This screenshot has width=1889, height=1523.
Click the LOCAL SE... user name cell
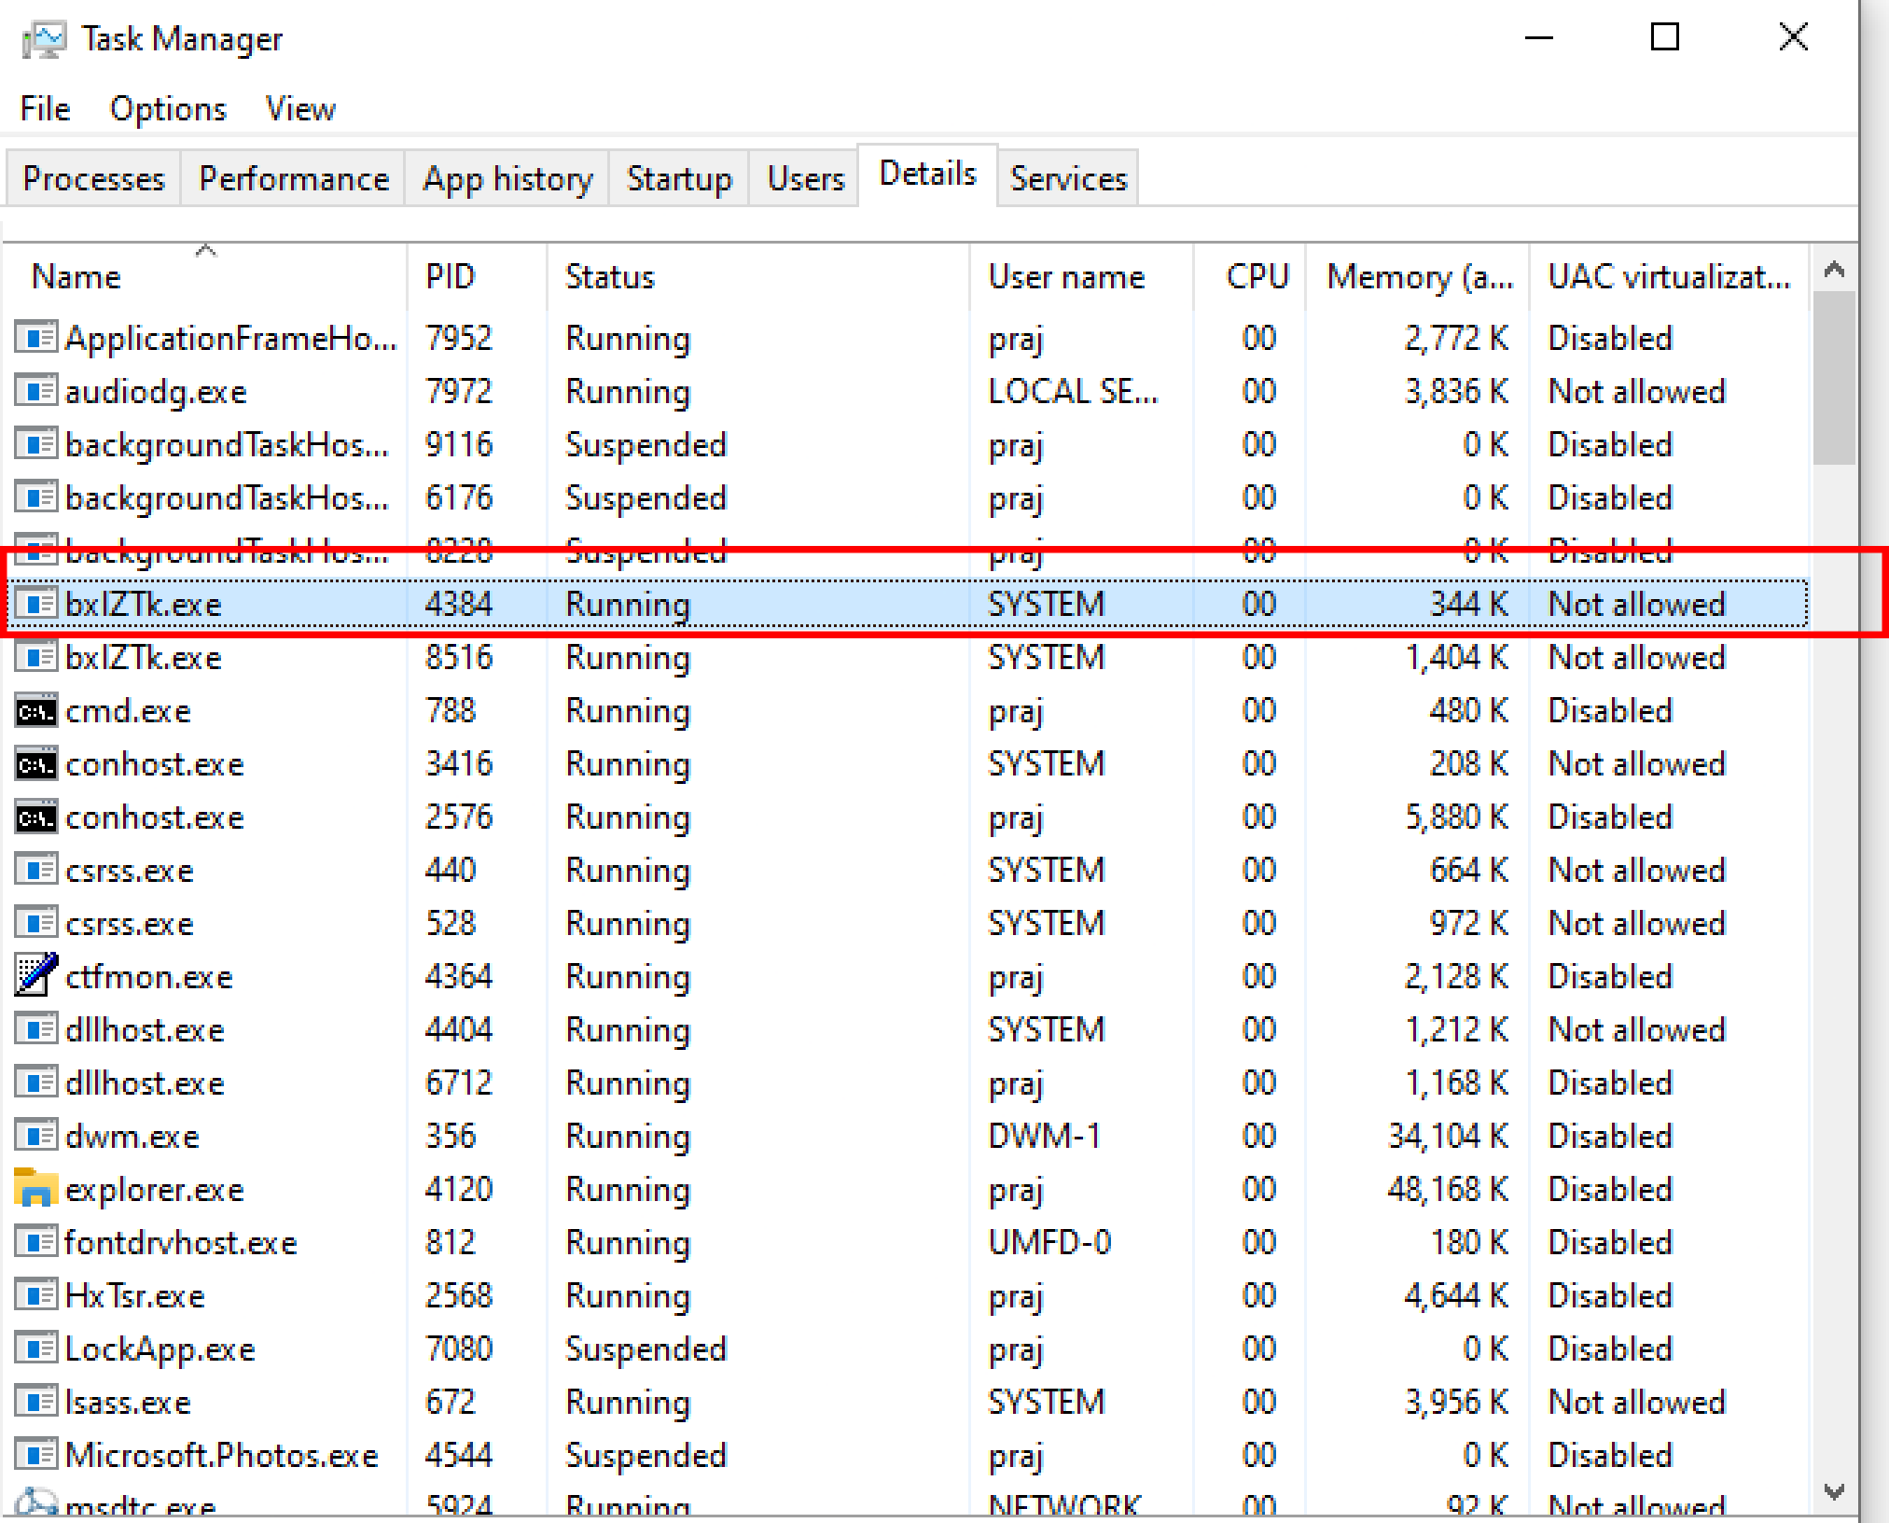(x=1073, y=391)
